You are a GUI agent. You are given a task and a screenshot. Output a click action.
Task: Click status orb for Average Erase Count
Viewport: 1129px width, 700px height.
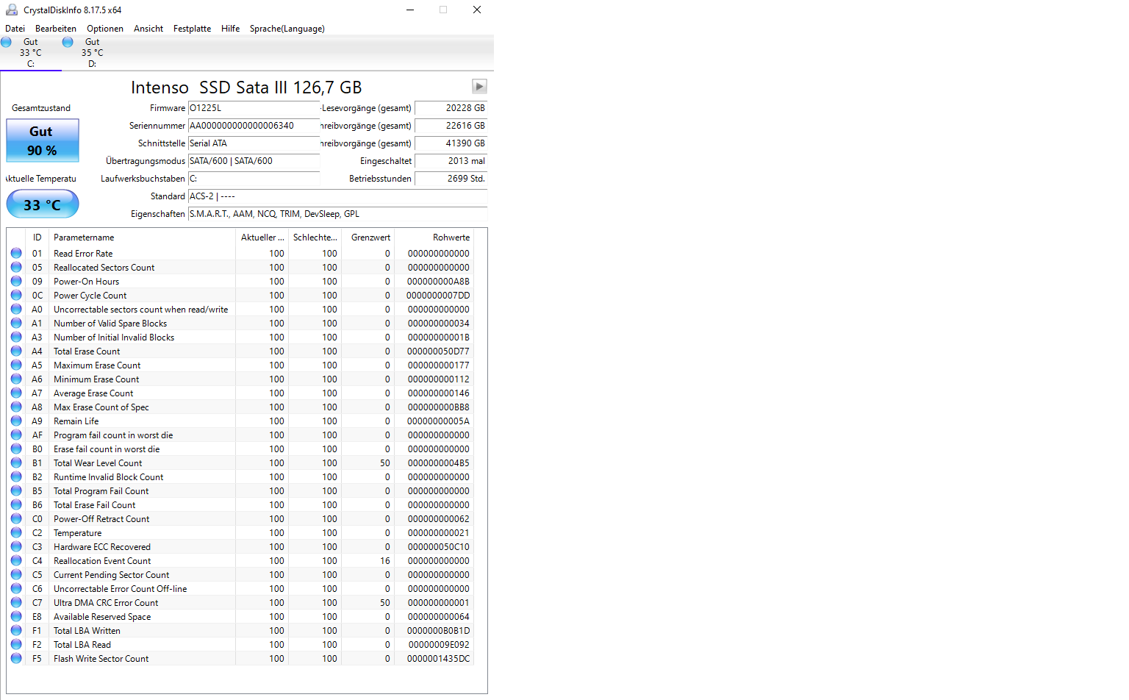16,393
